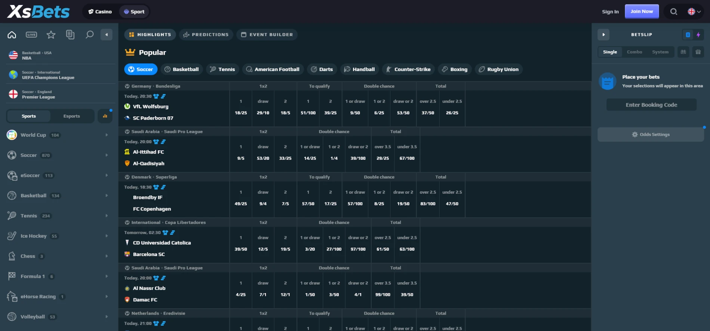This screenshot has height=331, width=710.
Task: Expand Basketball 134 category
Action: [x=60, y=195]
